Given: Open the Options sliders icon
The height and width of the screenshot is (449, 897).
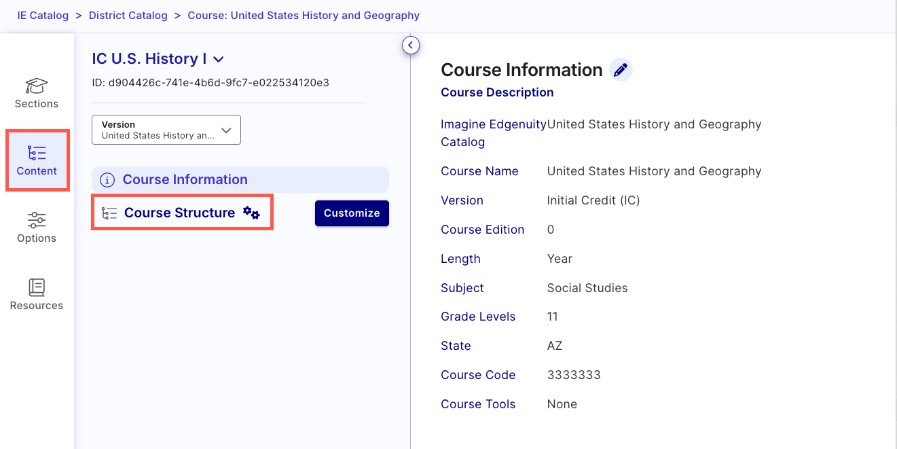Looking at the screenshot, I should [37, 220].
